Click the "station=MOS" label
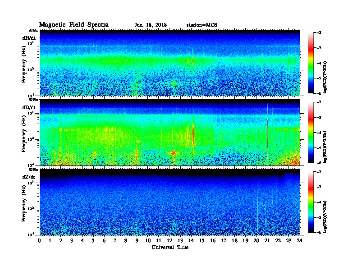The image size is (357, 276). click(x=202, y=25)
